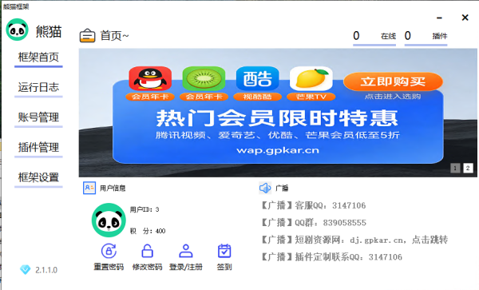The image size is (479, 290).
Task: Click the diamond version icon
Action: [25, 269]
